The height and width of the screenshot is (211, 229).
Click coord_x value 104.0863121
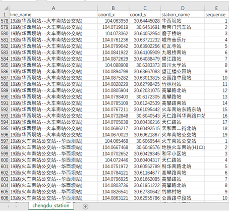(113, 198)
